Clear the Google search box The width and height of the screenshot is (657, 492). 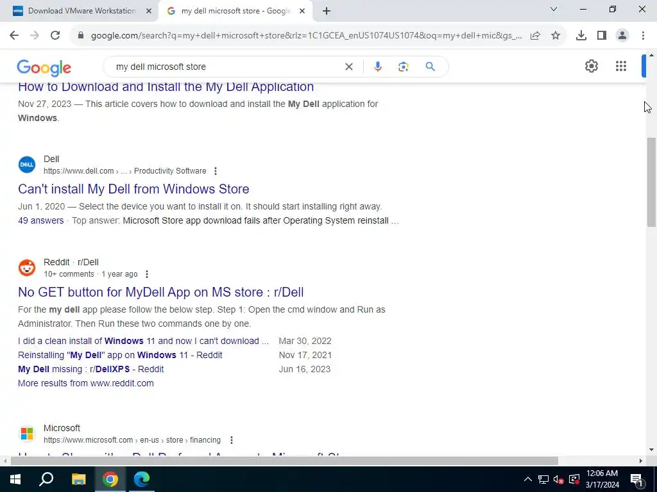(348, 67)
